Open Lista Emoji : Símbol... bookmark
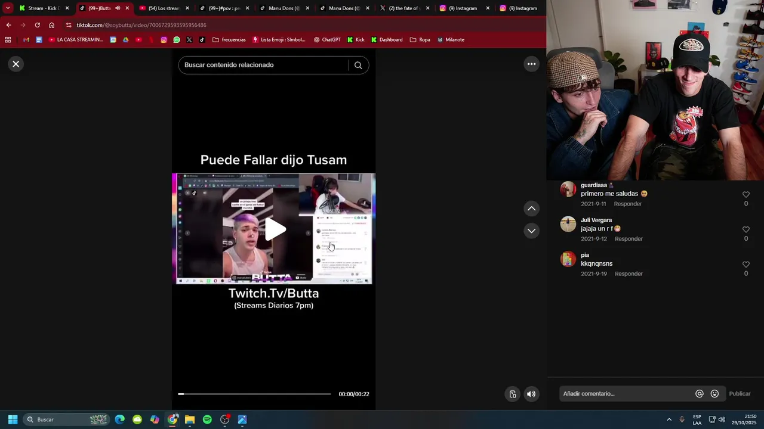Screen dimensions: 764x429 [x=279, y=40]
